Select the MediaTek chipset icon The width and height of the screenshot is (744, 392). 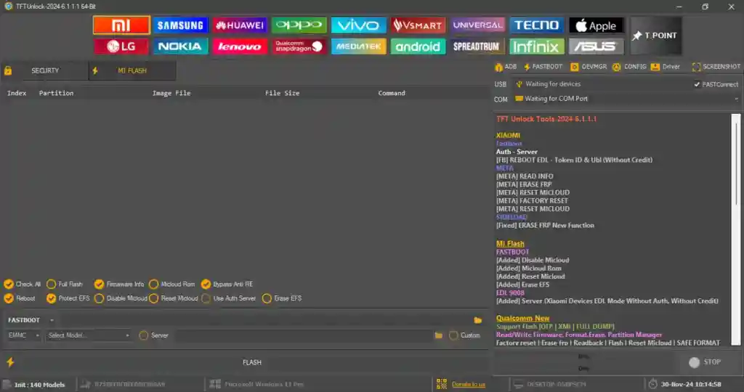358,46
